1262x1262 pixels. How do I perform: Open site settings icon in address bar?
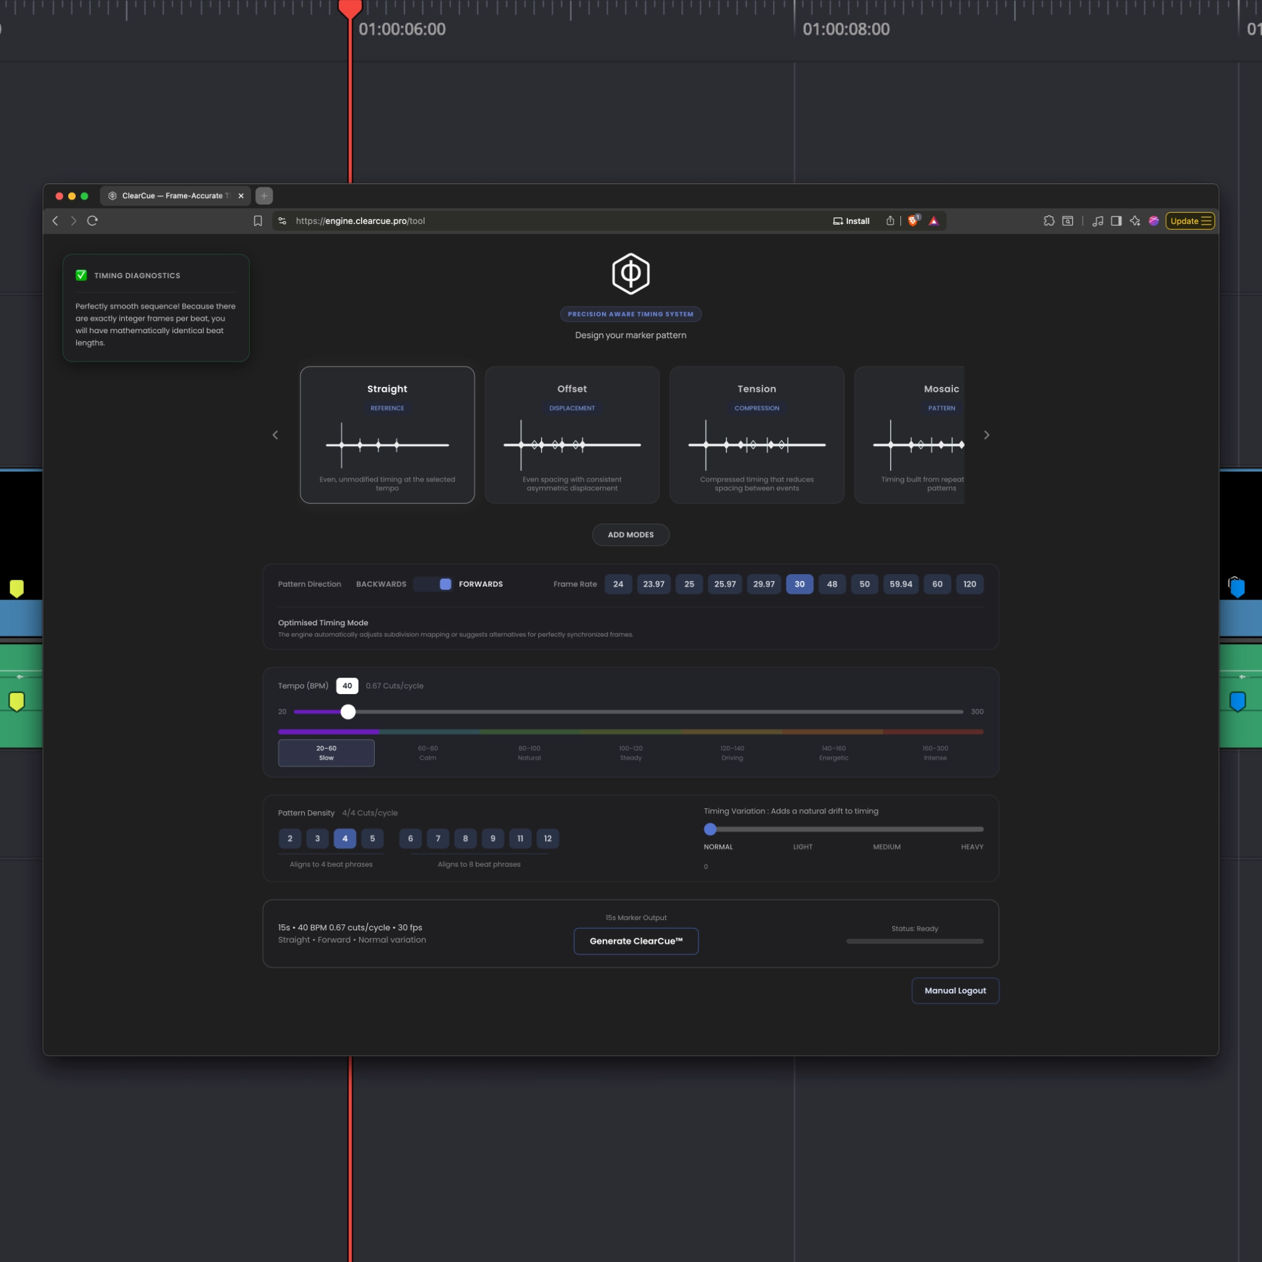[282, 221]
